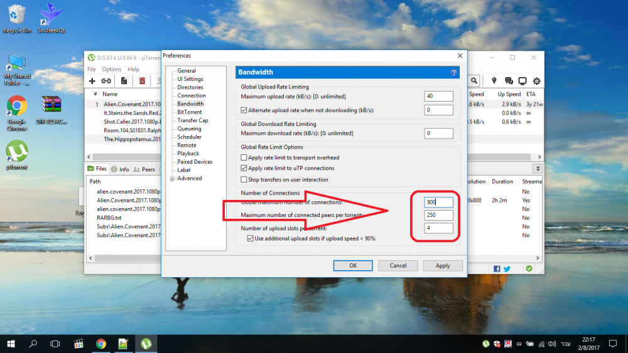Switch to the Peers tab

coord(144,169)
